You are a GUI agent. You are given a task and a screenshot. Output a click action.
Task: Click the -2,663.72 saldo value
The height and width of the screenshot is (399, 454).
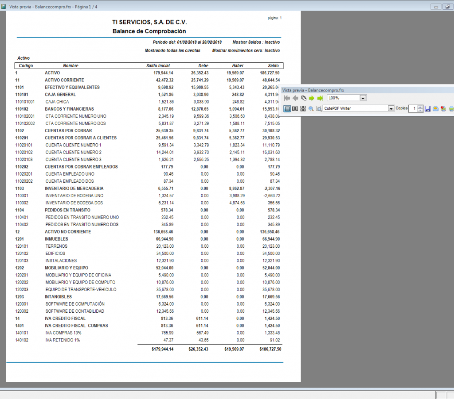[x=272, y=196]
